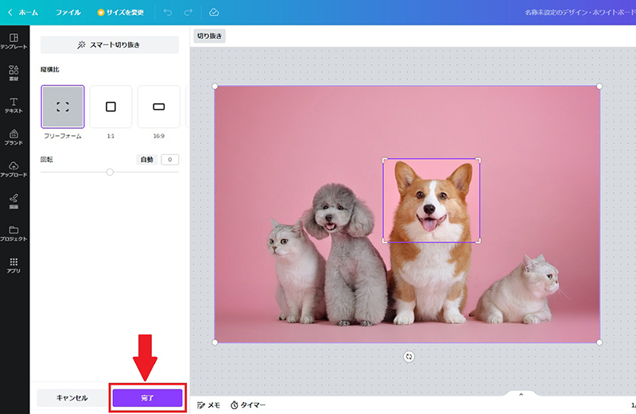Click bottom-right crop frame corner handle
The image size is (636, 414).
coord(479,241)
